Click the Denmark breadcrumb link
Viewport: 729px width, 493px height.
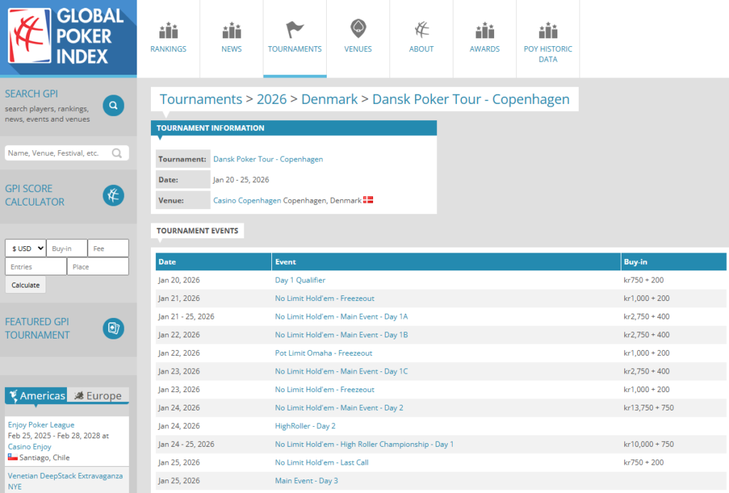(x=329, y=99)
